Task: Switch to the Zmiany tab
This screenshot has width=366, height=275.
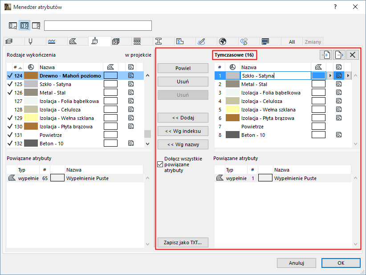Action: tap(313, 42)
